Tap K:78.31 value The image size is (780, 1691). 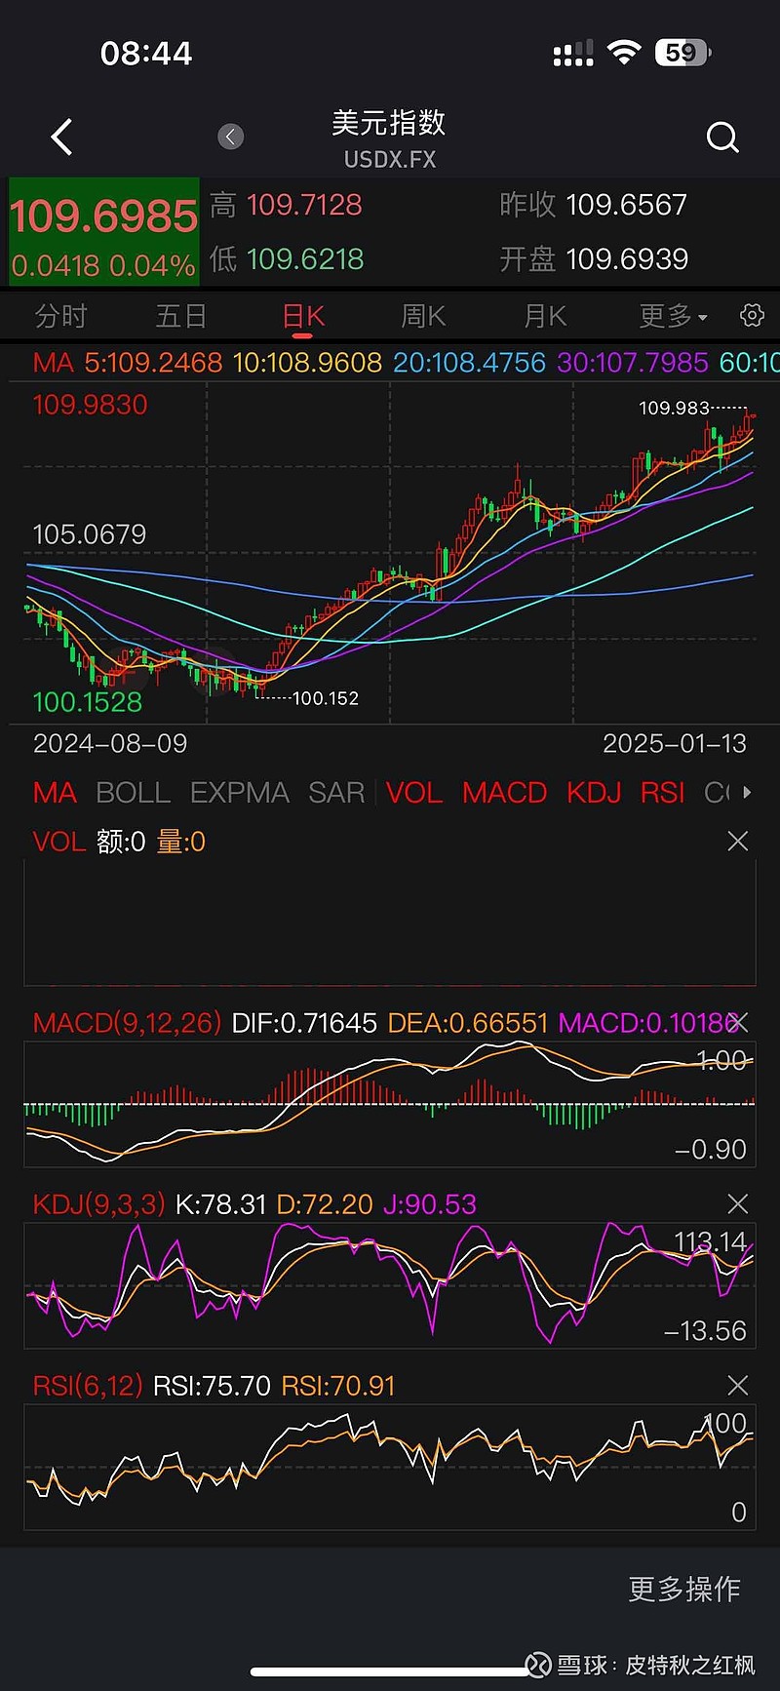[x=220, y=1203]
